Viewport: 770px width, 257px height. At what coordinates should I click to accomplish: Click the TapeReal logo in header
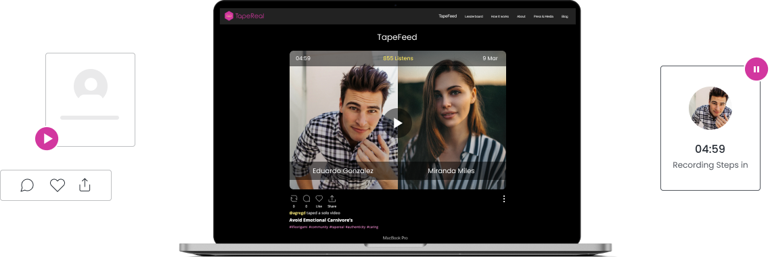[x=244, y=16]
